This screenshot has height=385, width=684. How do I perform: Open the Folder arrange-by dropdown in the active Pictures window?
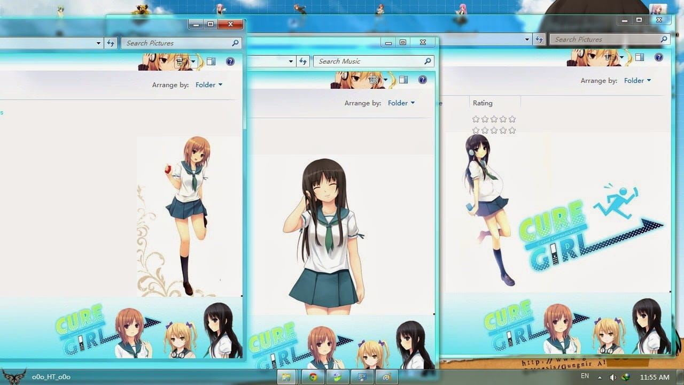coord(209,84)
